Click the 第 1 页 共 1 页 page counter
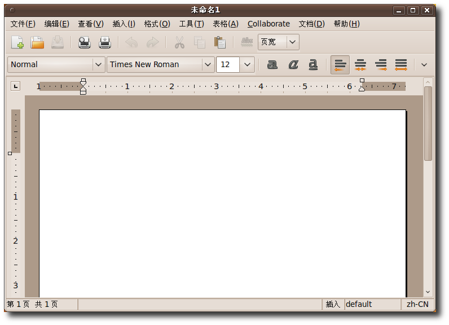This screenshot has height=325, width=449. pos(42,304)
